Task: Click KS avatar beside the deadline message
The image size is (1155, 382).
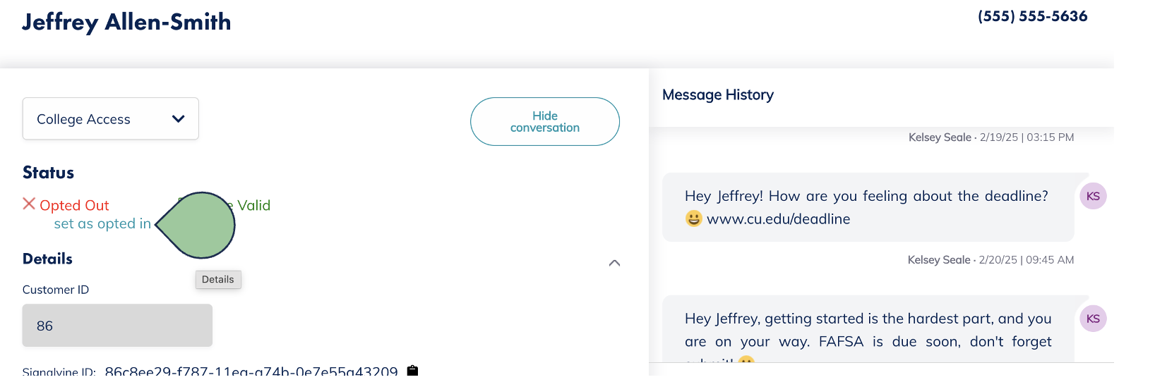Action: coord(1093,196)
